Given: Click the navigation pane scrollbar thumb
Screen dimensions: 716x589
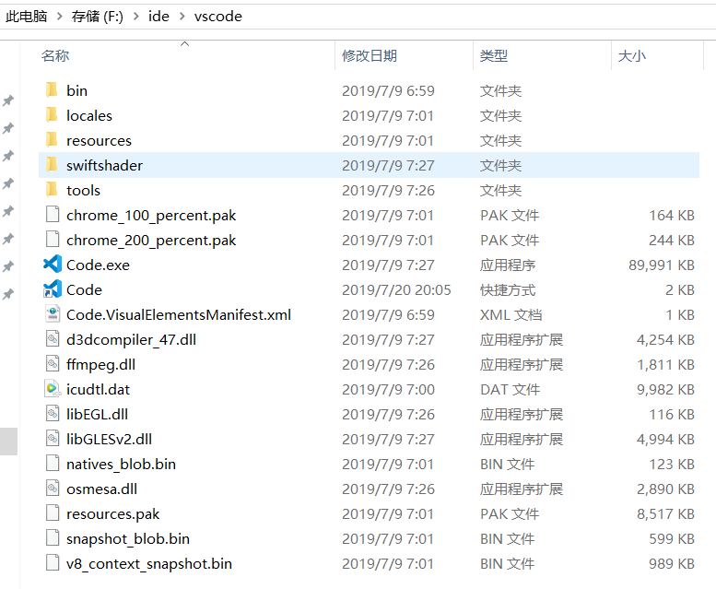Looking at the screenshot, I should tap(8, 442).
